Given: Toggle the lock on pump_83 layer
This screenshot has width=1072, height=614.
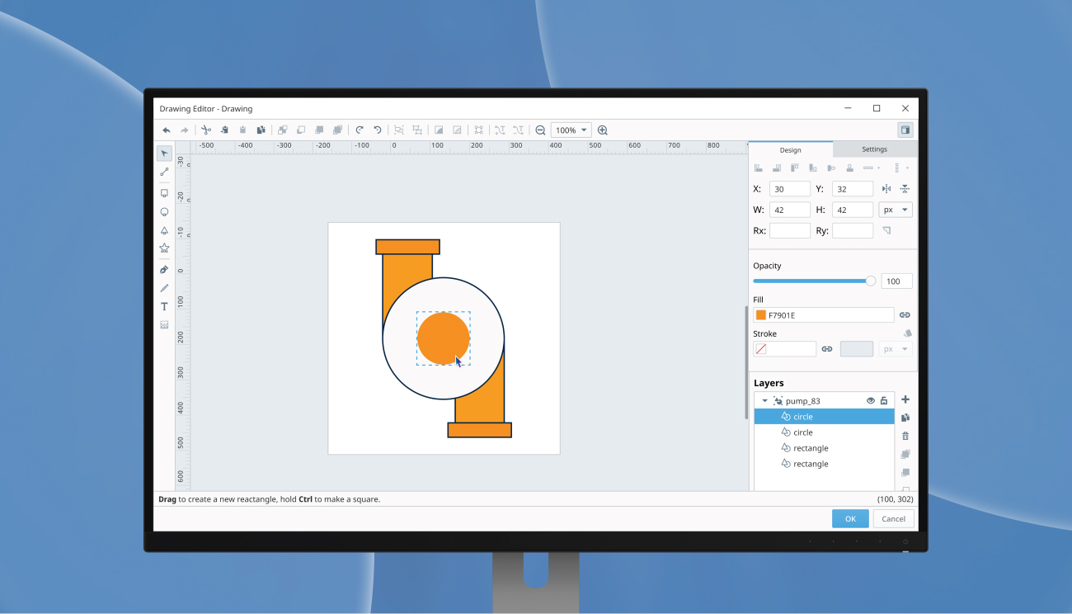Looking at the screenshot, I should 884,400.
